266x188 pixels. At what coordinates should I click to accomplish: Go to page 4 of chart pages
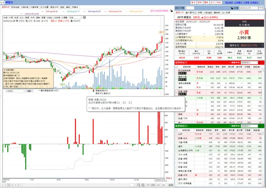pyautogui.click(x=12, y=185)
